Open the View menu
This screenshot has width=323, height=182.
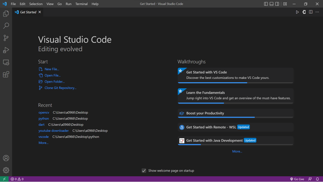coord(50,4)
